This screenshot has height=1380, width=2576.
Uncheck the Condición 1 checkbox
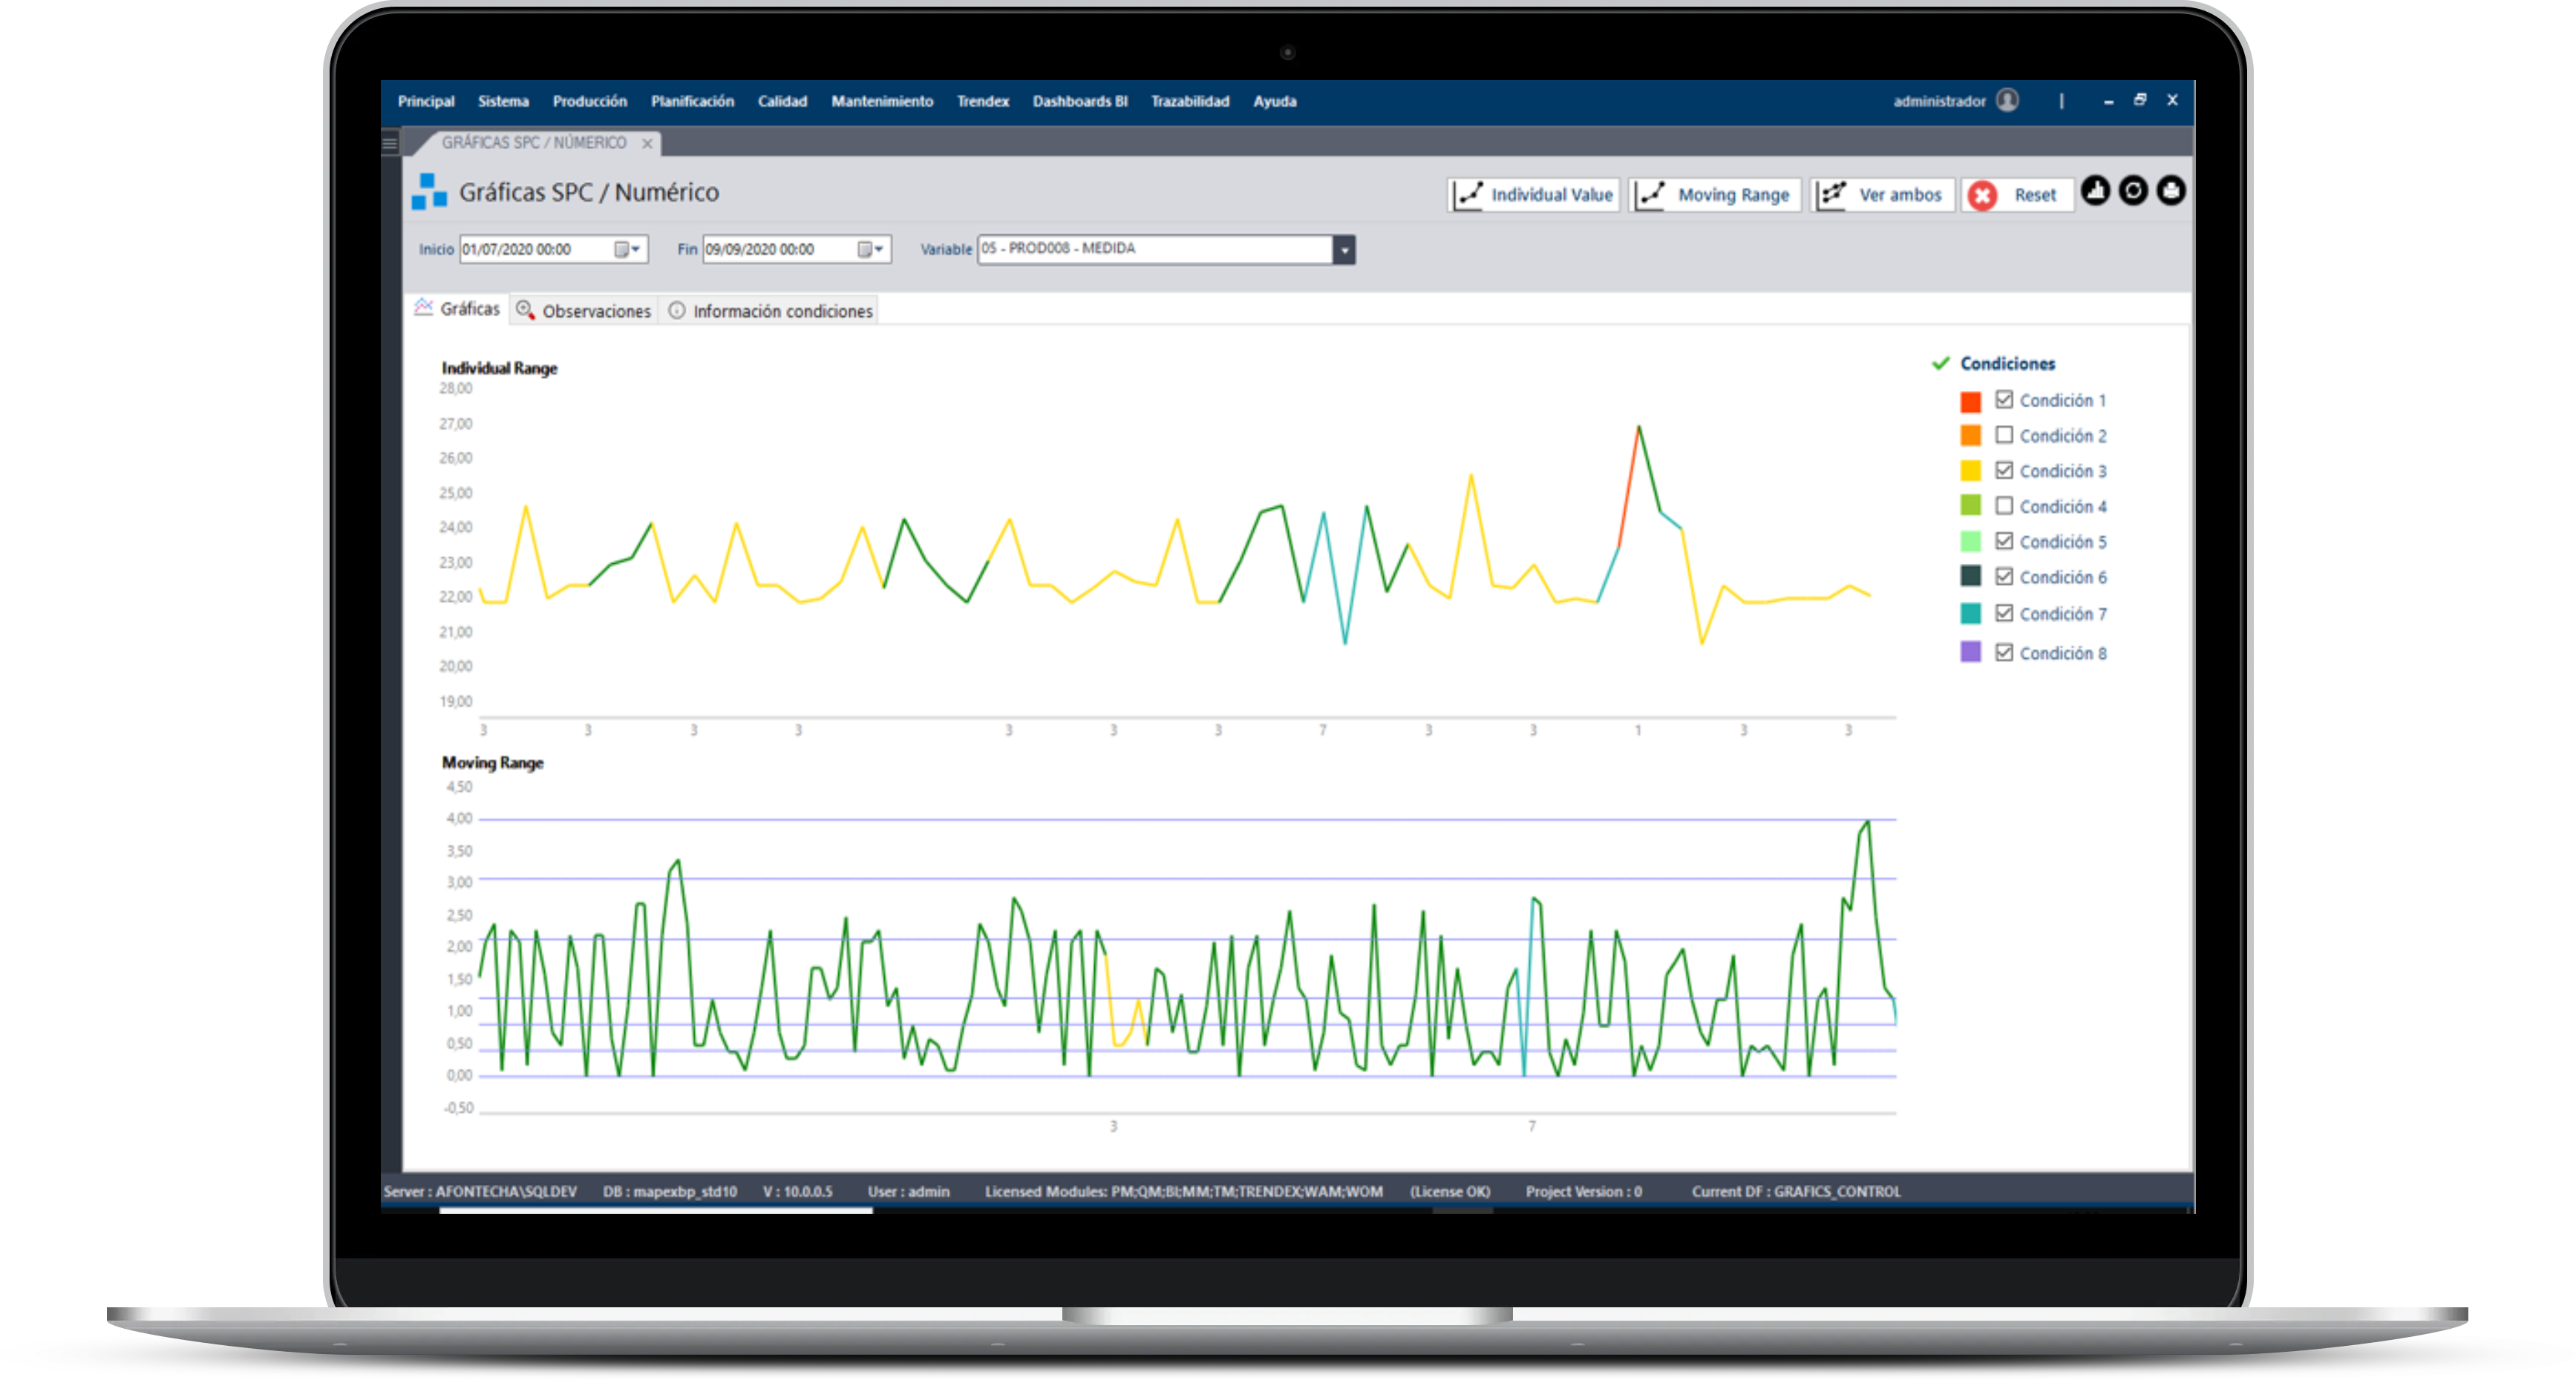coord(2004,400)
